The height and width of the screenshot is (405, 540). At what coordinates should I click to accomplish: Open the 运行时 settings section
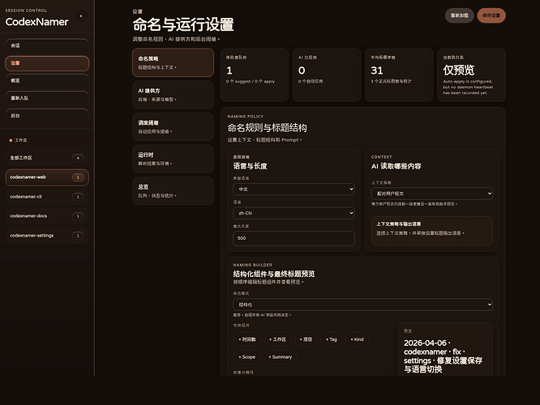[173, 159]
